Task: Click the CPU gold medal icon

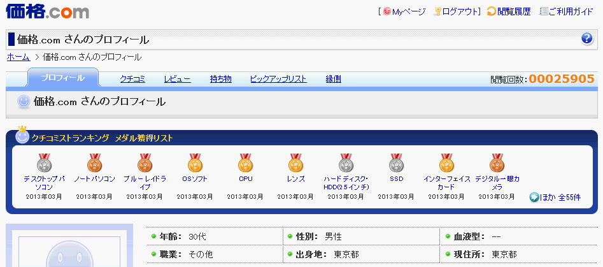Action: point(245,162)
